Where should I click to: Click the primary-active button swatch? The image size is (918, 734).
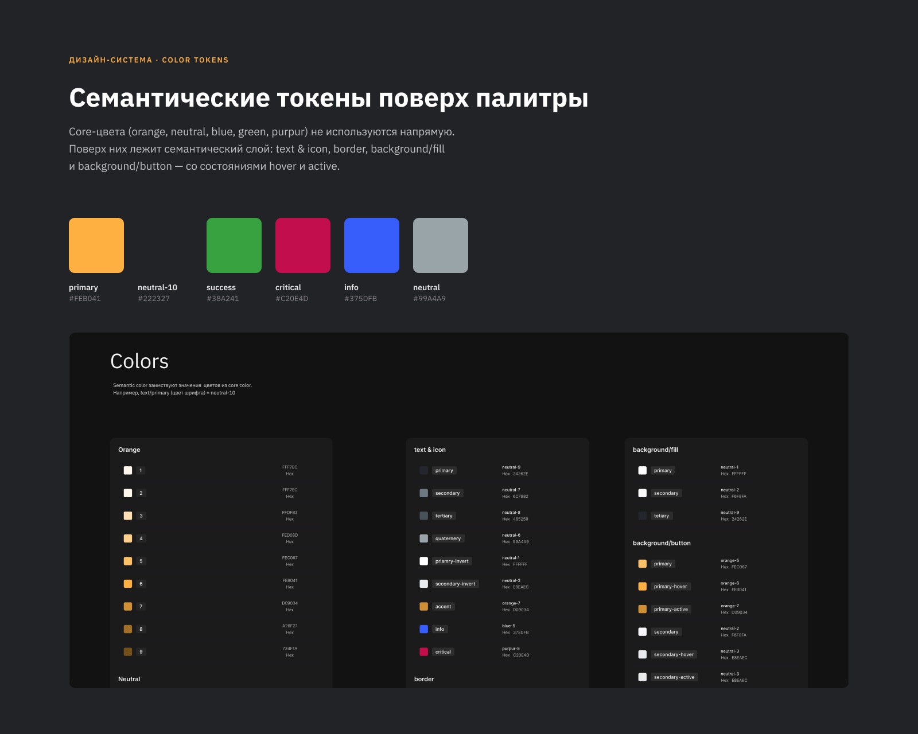click(x=643, y=609)
